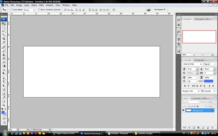This screenshot has height=136, width=218.
Task: Select the Slice tool
Action: click(x=4, y=42)
